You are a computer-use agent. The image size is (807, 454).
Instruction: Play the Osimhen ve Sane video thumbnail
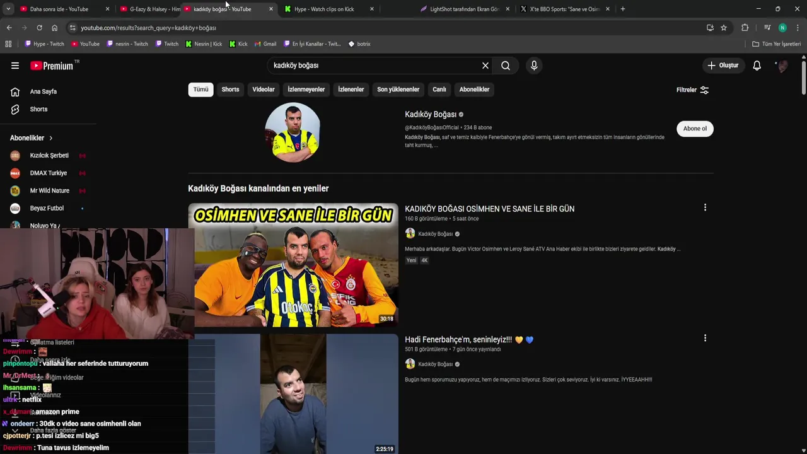coord(293,265)
